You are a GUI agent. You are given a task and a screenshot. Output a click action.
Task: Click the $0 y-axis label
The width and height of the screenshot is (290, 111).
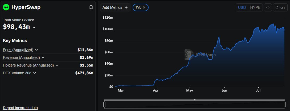point(111,87)
